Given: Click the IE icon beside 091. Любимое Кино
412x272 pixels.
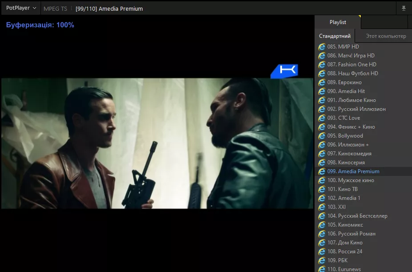Looking at the screenshot, I should point(322,100).
